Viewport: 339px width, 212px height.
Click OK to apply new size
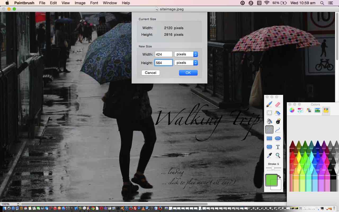tap(188, 73)
